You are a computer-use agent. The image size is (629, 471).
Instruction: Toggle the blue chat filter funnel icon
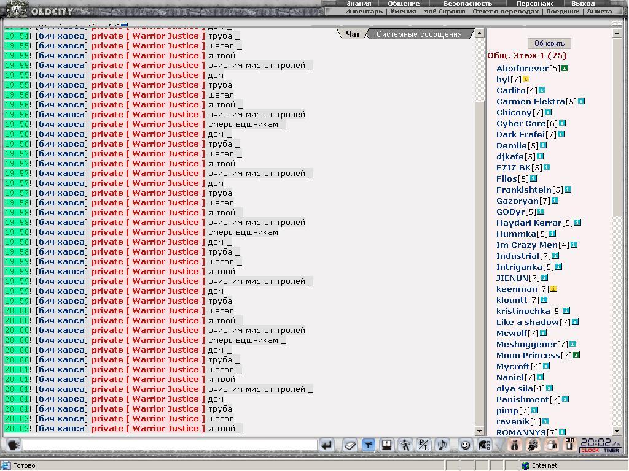[369, 445]
